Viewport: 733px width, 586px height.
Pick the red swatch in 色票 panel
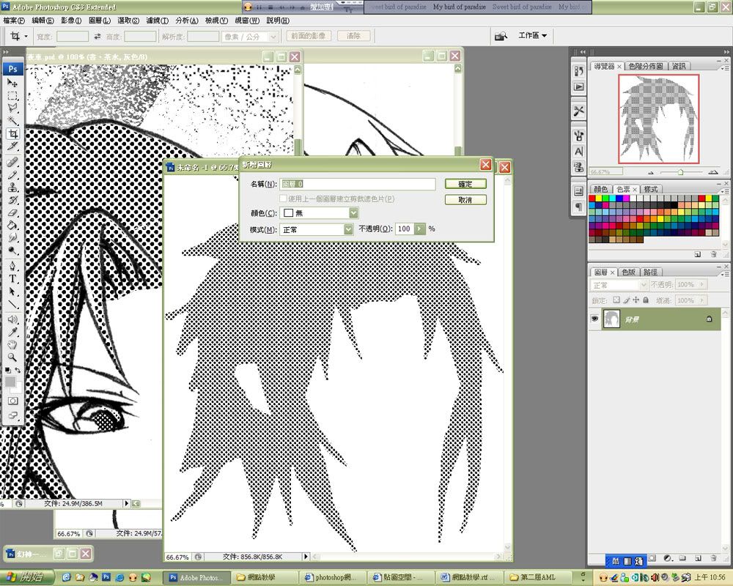592,199
